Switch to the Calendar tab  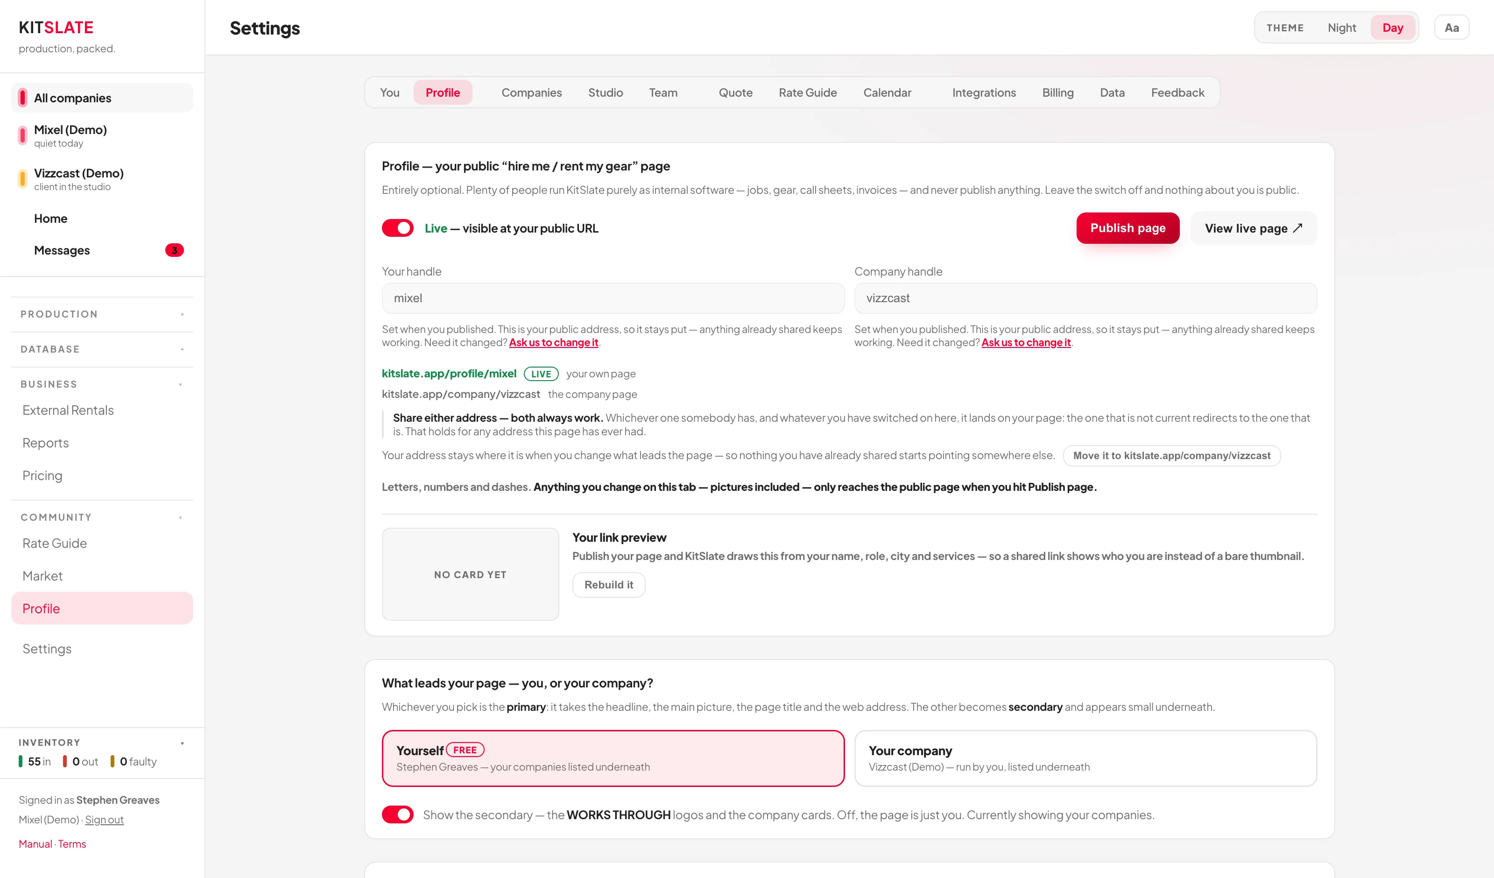click(x=887, y=92)
